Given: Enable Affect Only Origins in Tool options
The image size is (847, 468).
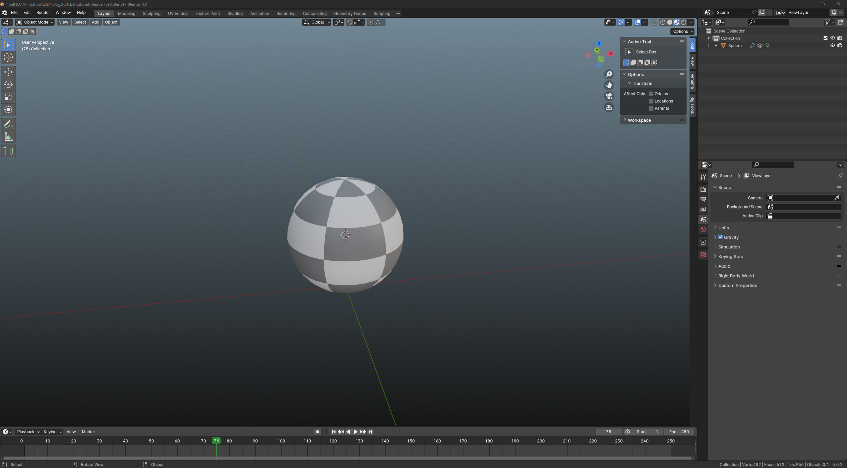Looking at the screenshot, I should (x=651, y=94).
